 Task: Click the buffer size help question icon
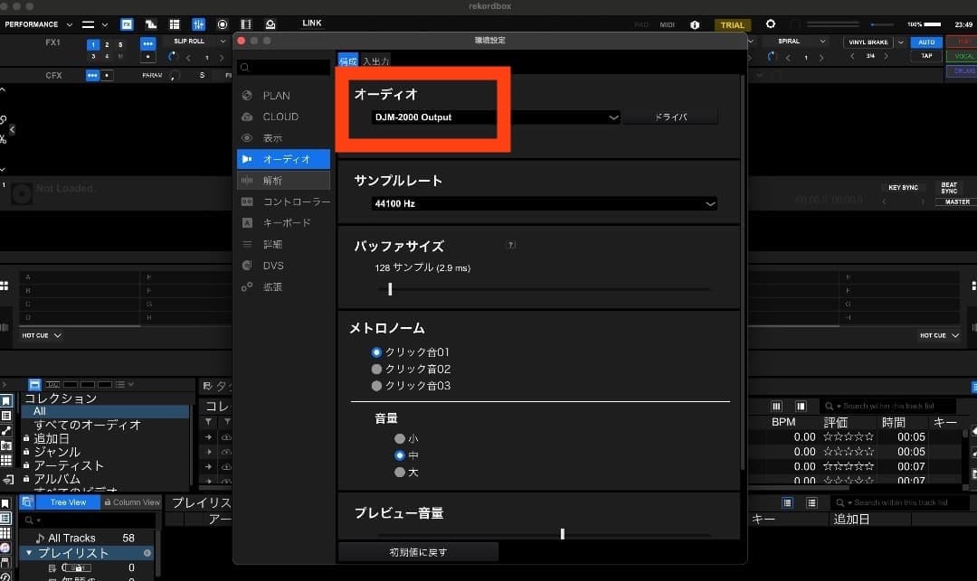click(511, 245)
